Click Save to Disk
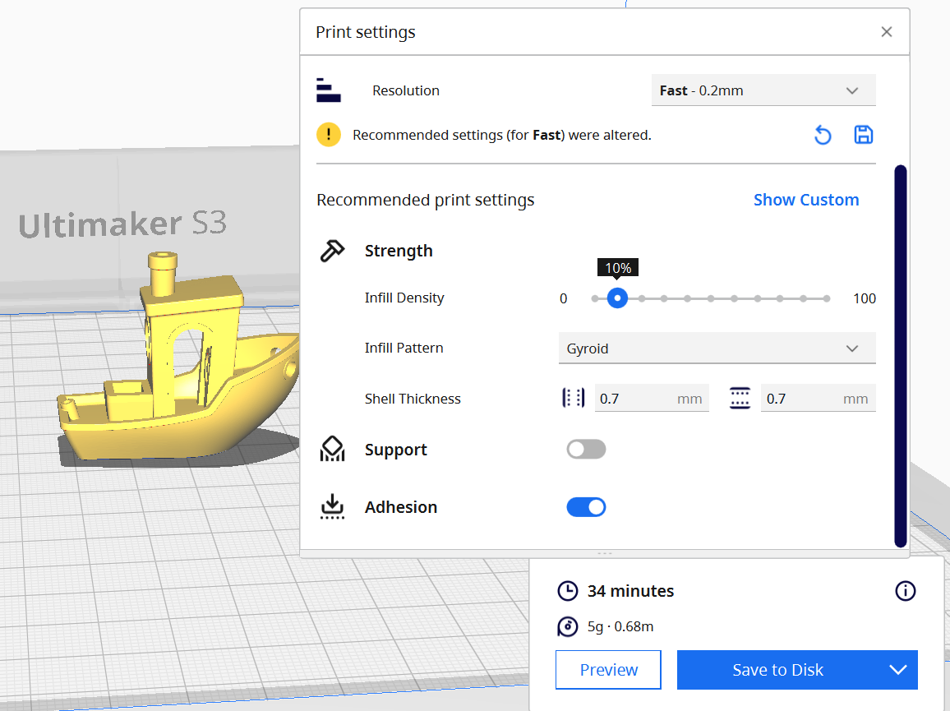This screenshot has height=711, width=950. point(777,669)
